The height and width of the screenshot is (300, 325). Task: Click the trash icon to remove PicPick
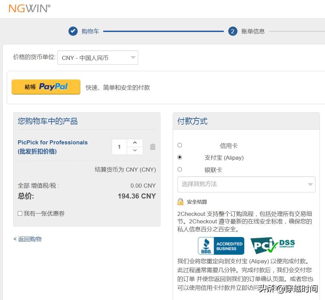point(152,147)
